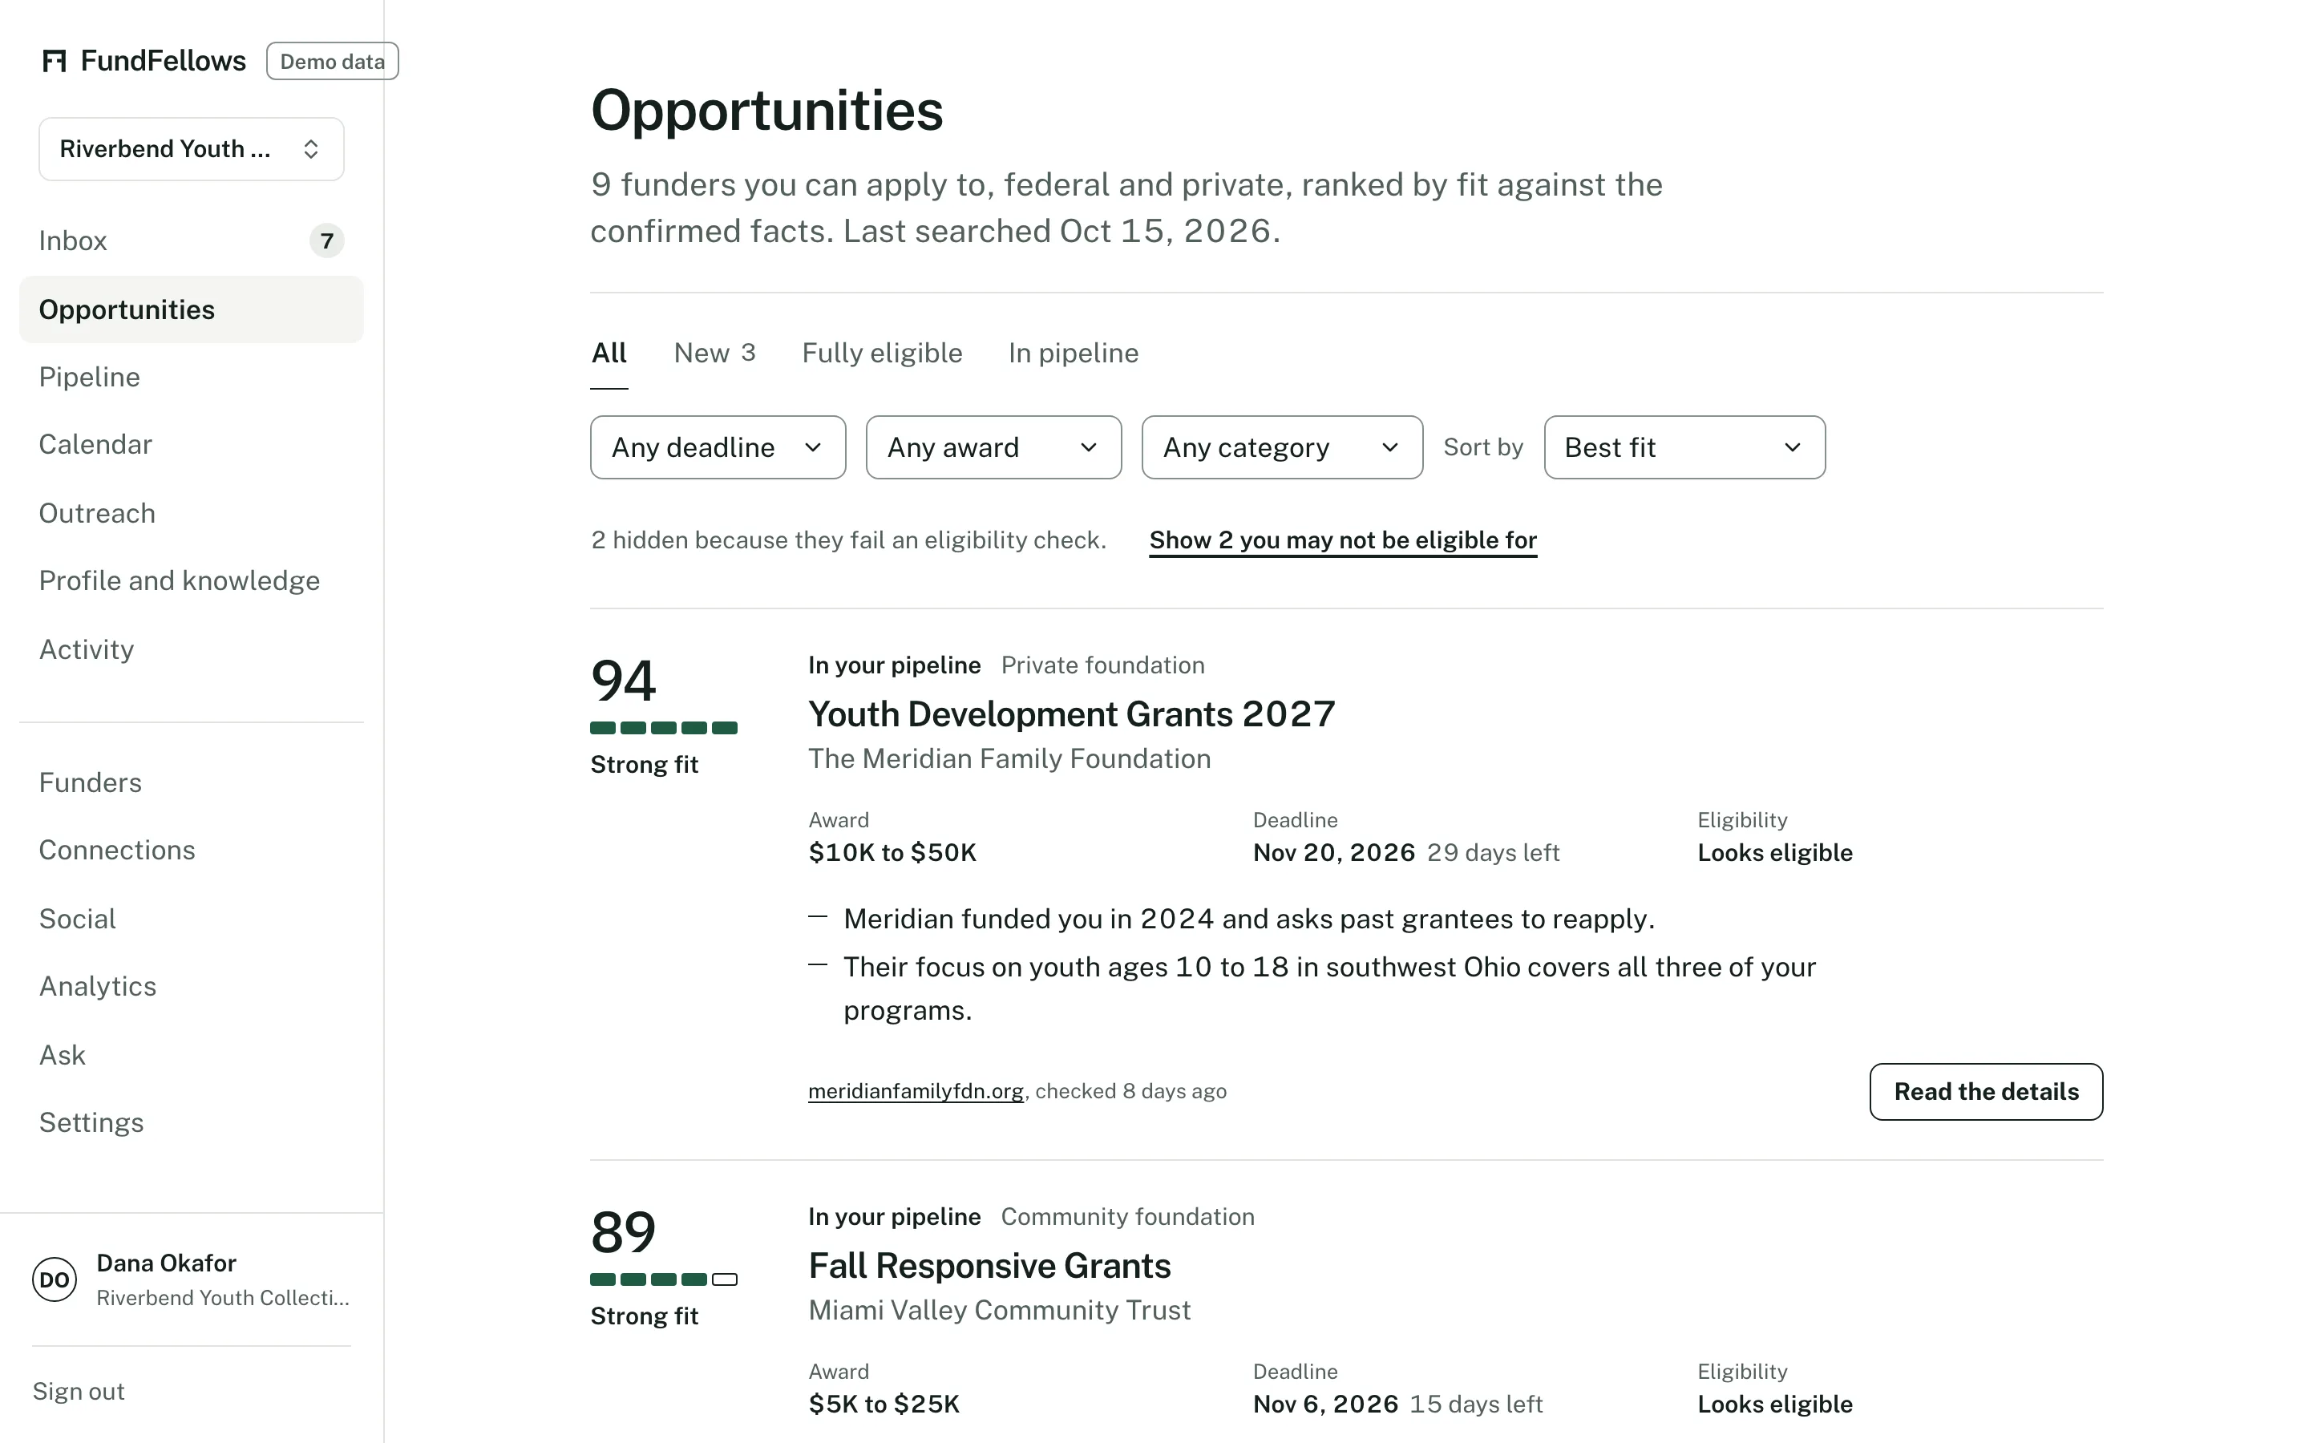Click Read the details for Meridian grant

click(1986, 1092)
